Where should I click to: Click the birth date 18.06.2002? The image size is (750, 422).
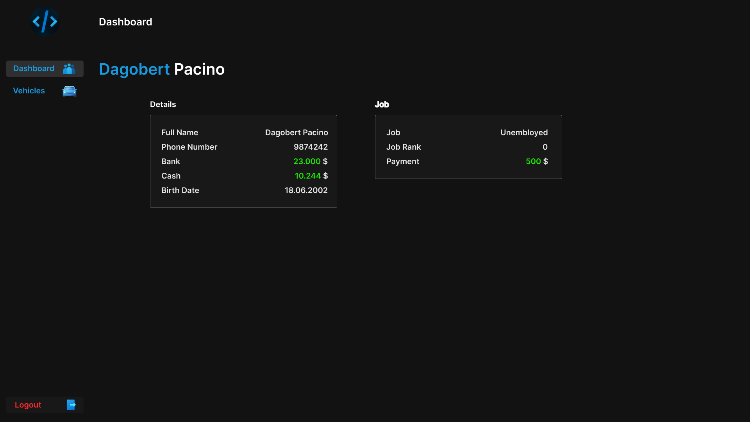click(306, 190)
